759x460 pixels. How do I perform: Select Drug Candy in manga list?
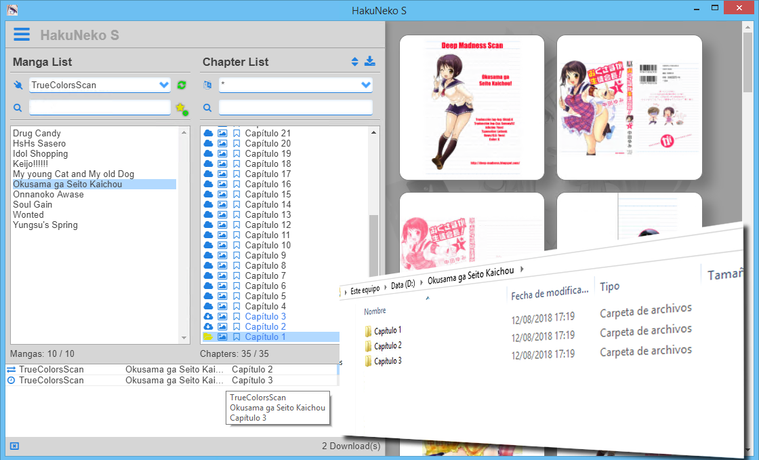pos(37,133)
